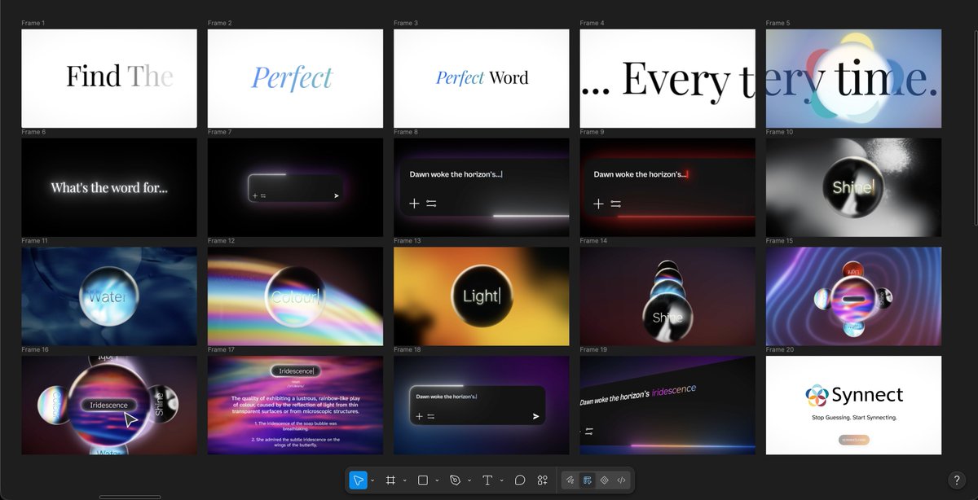Expand the Frame tool options arrow
Screen dimensions: 978x500
tap(405, 480)
